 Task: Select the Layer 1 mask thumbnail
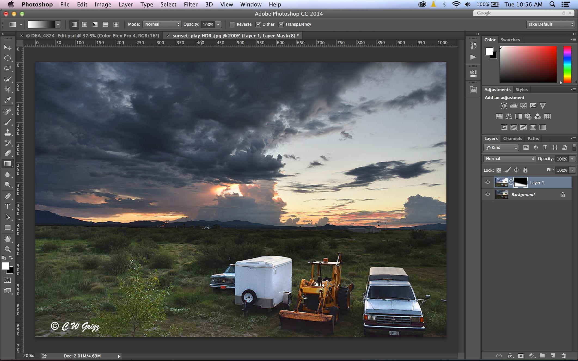[520, 182]
